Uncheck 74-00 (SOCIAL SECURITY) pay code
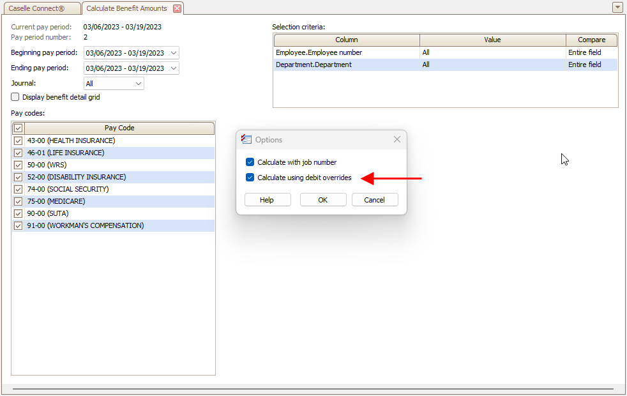This screenshot has height=396, width=627. click(18, 189)
